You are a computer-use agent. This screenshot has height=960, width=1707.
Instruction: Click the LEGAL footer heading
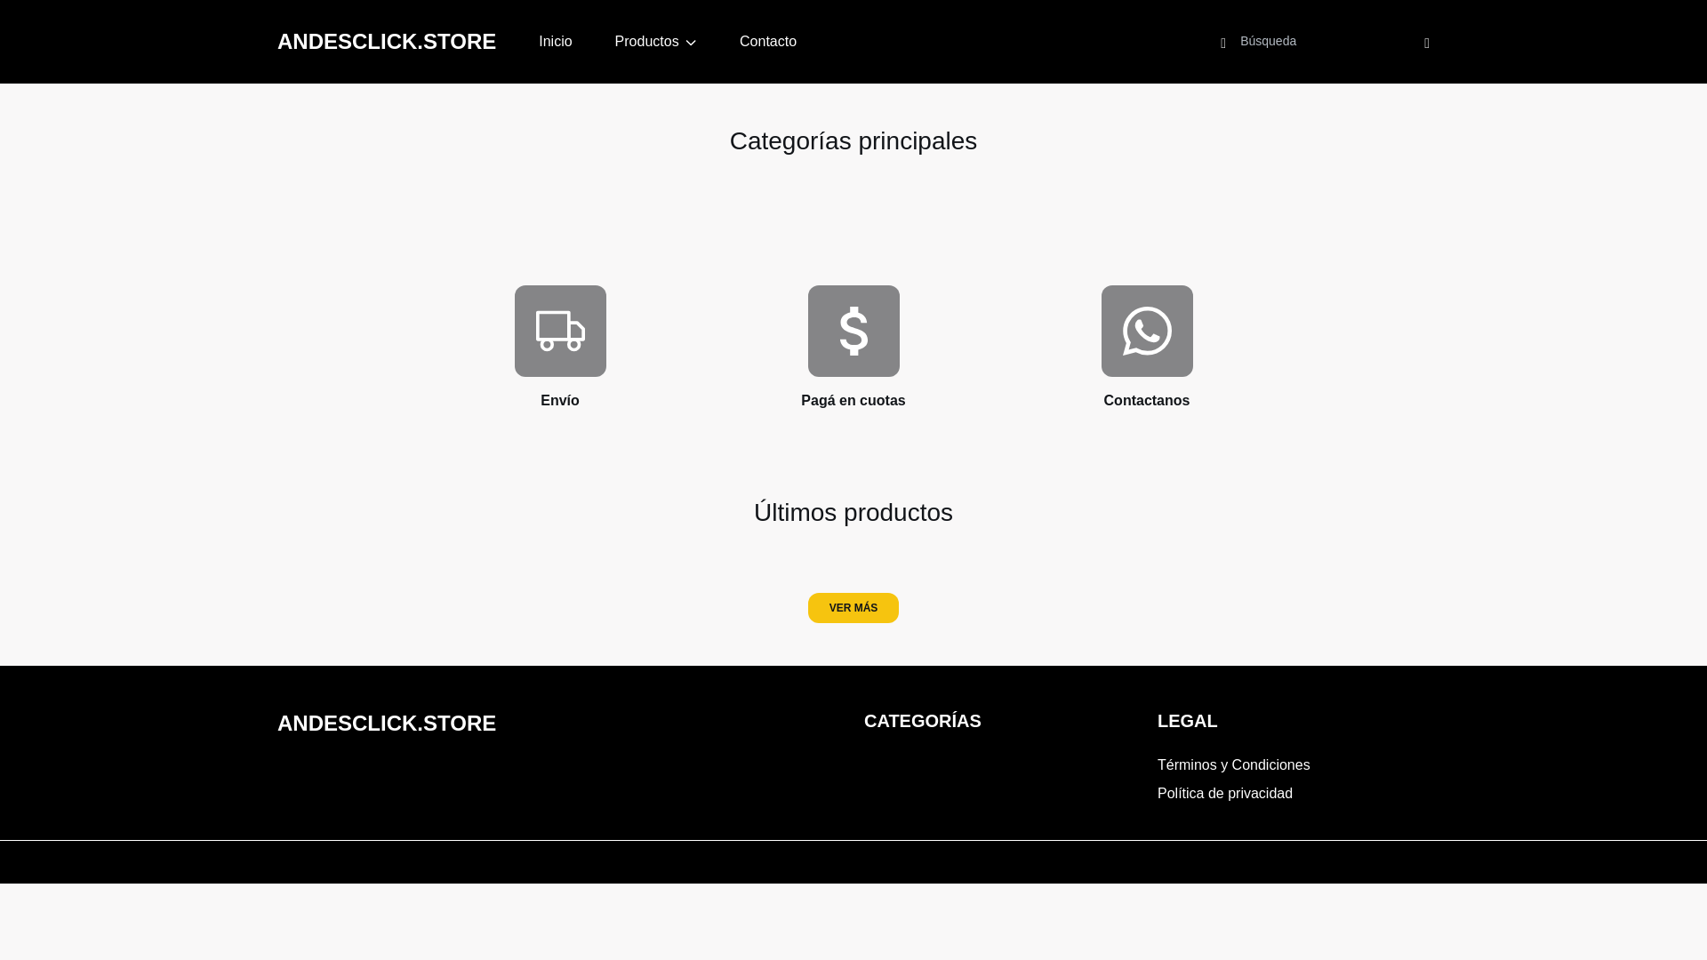pos(1187,721)
